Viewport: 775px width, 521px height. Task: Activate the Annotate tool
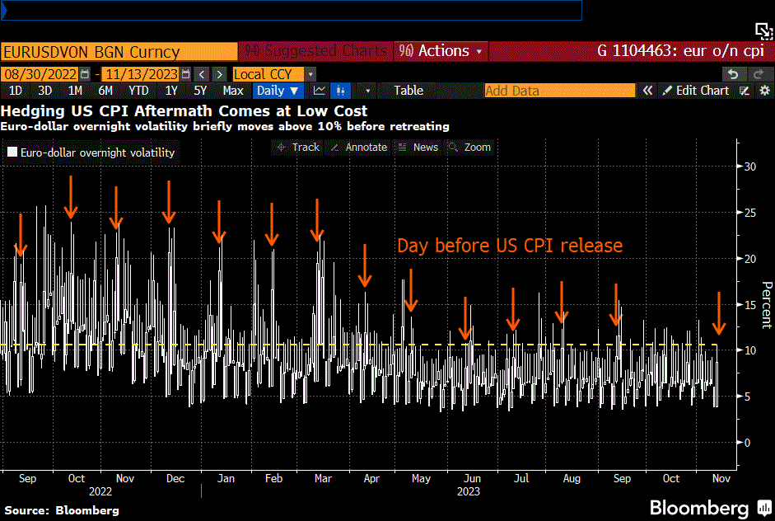pyautogui.click(x=359, y=148)
